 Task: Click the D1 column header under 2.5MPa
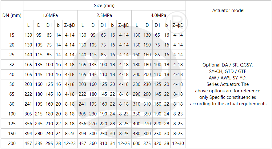[x=103, y=25]
